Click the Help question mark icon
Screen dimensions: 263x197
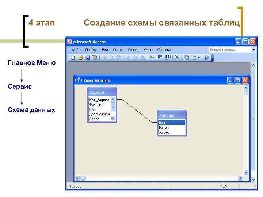click(x=206, y=58)
